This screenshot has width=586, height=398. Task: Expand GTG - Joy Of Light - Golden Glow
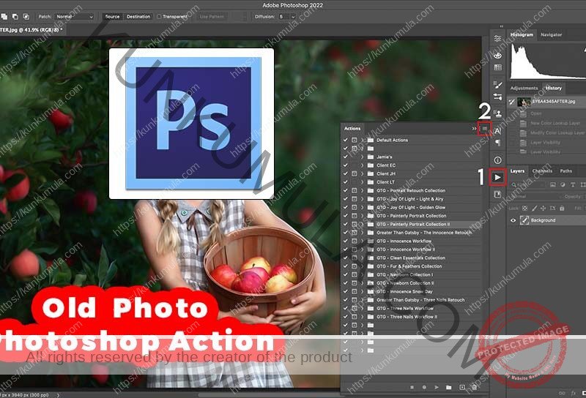(362, 207)
